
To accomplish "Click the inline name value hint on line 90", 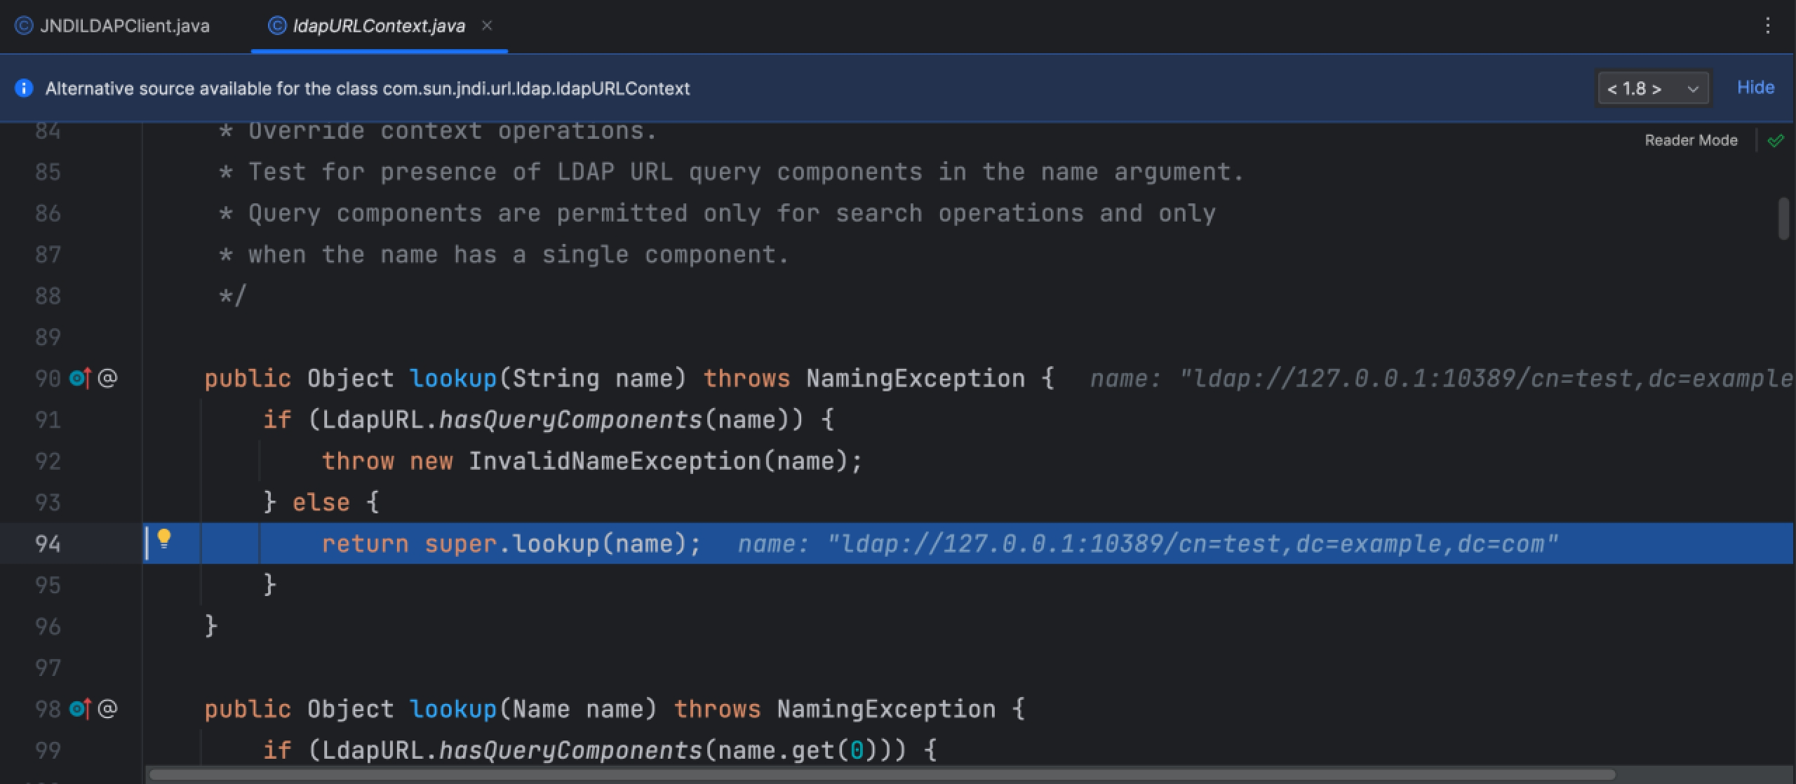I will click(x=1442, y=379).
